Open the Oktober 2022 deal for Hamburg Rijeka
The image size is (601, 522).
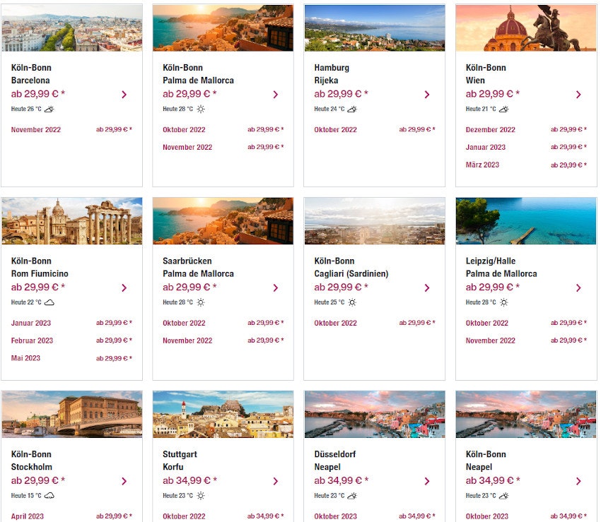click(336, 130)
